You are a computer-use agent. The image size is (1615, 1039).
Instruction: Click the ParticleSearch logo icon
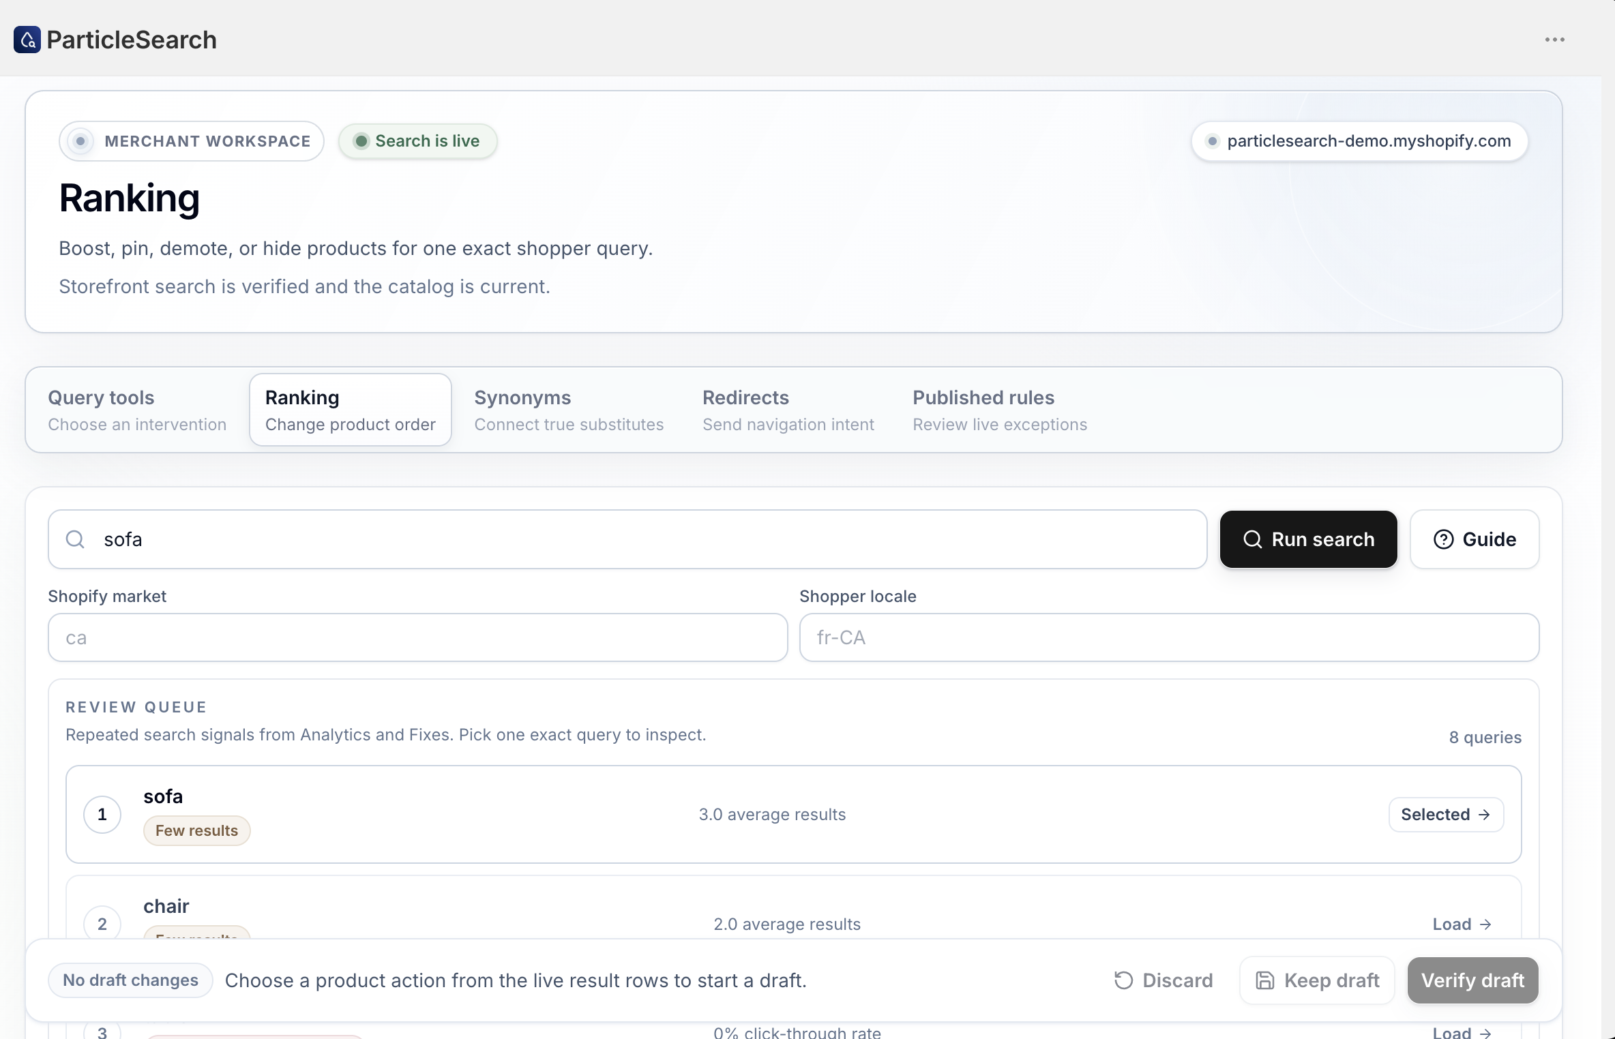pyautogui.click(x=27, y=40)
